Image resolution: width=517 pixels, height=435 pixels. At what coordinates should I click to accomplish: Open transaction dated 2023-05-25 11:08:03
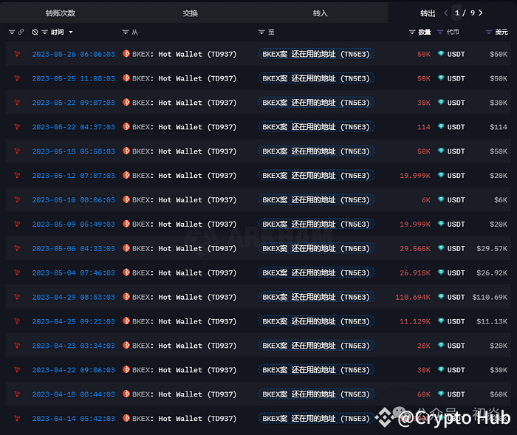click(x=74, y=78)
